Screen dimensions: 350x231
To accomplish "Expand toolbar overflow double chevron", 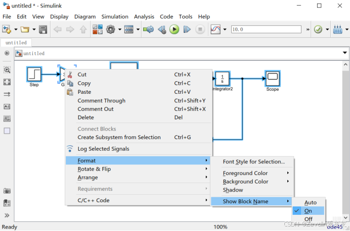I will click(x=308, y=29).
